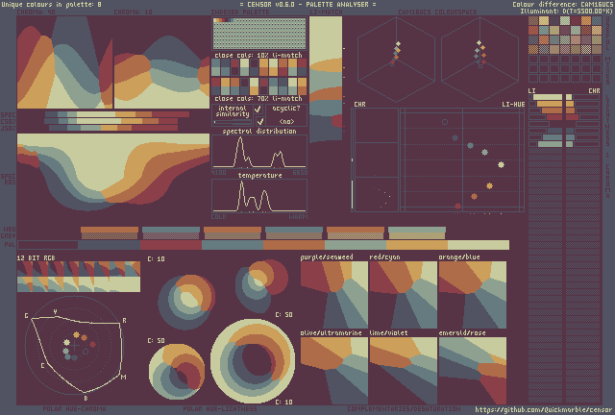Click the LI-MATCH vertical gradient strip

coord(326,79)
